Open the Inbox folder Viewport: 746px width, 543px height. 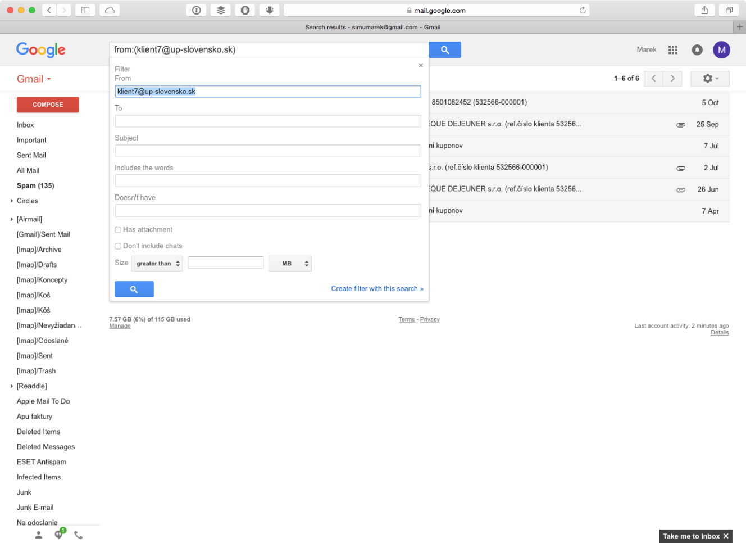click(25, 125)
